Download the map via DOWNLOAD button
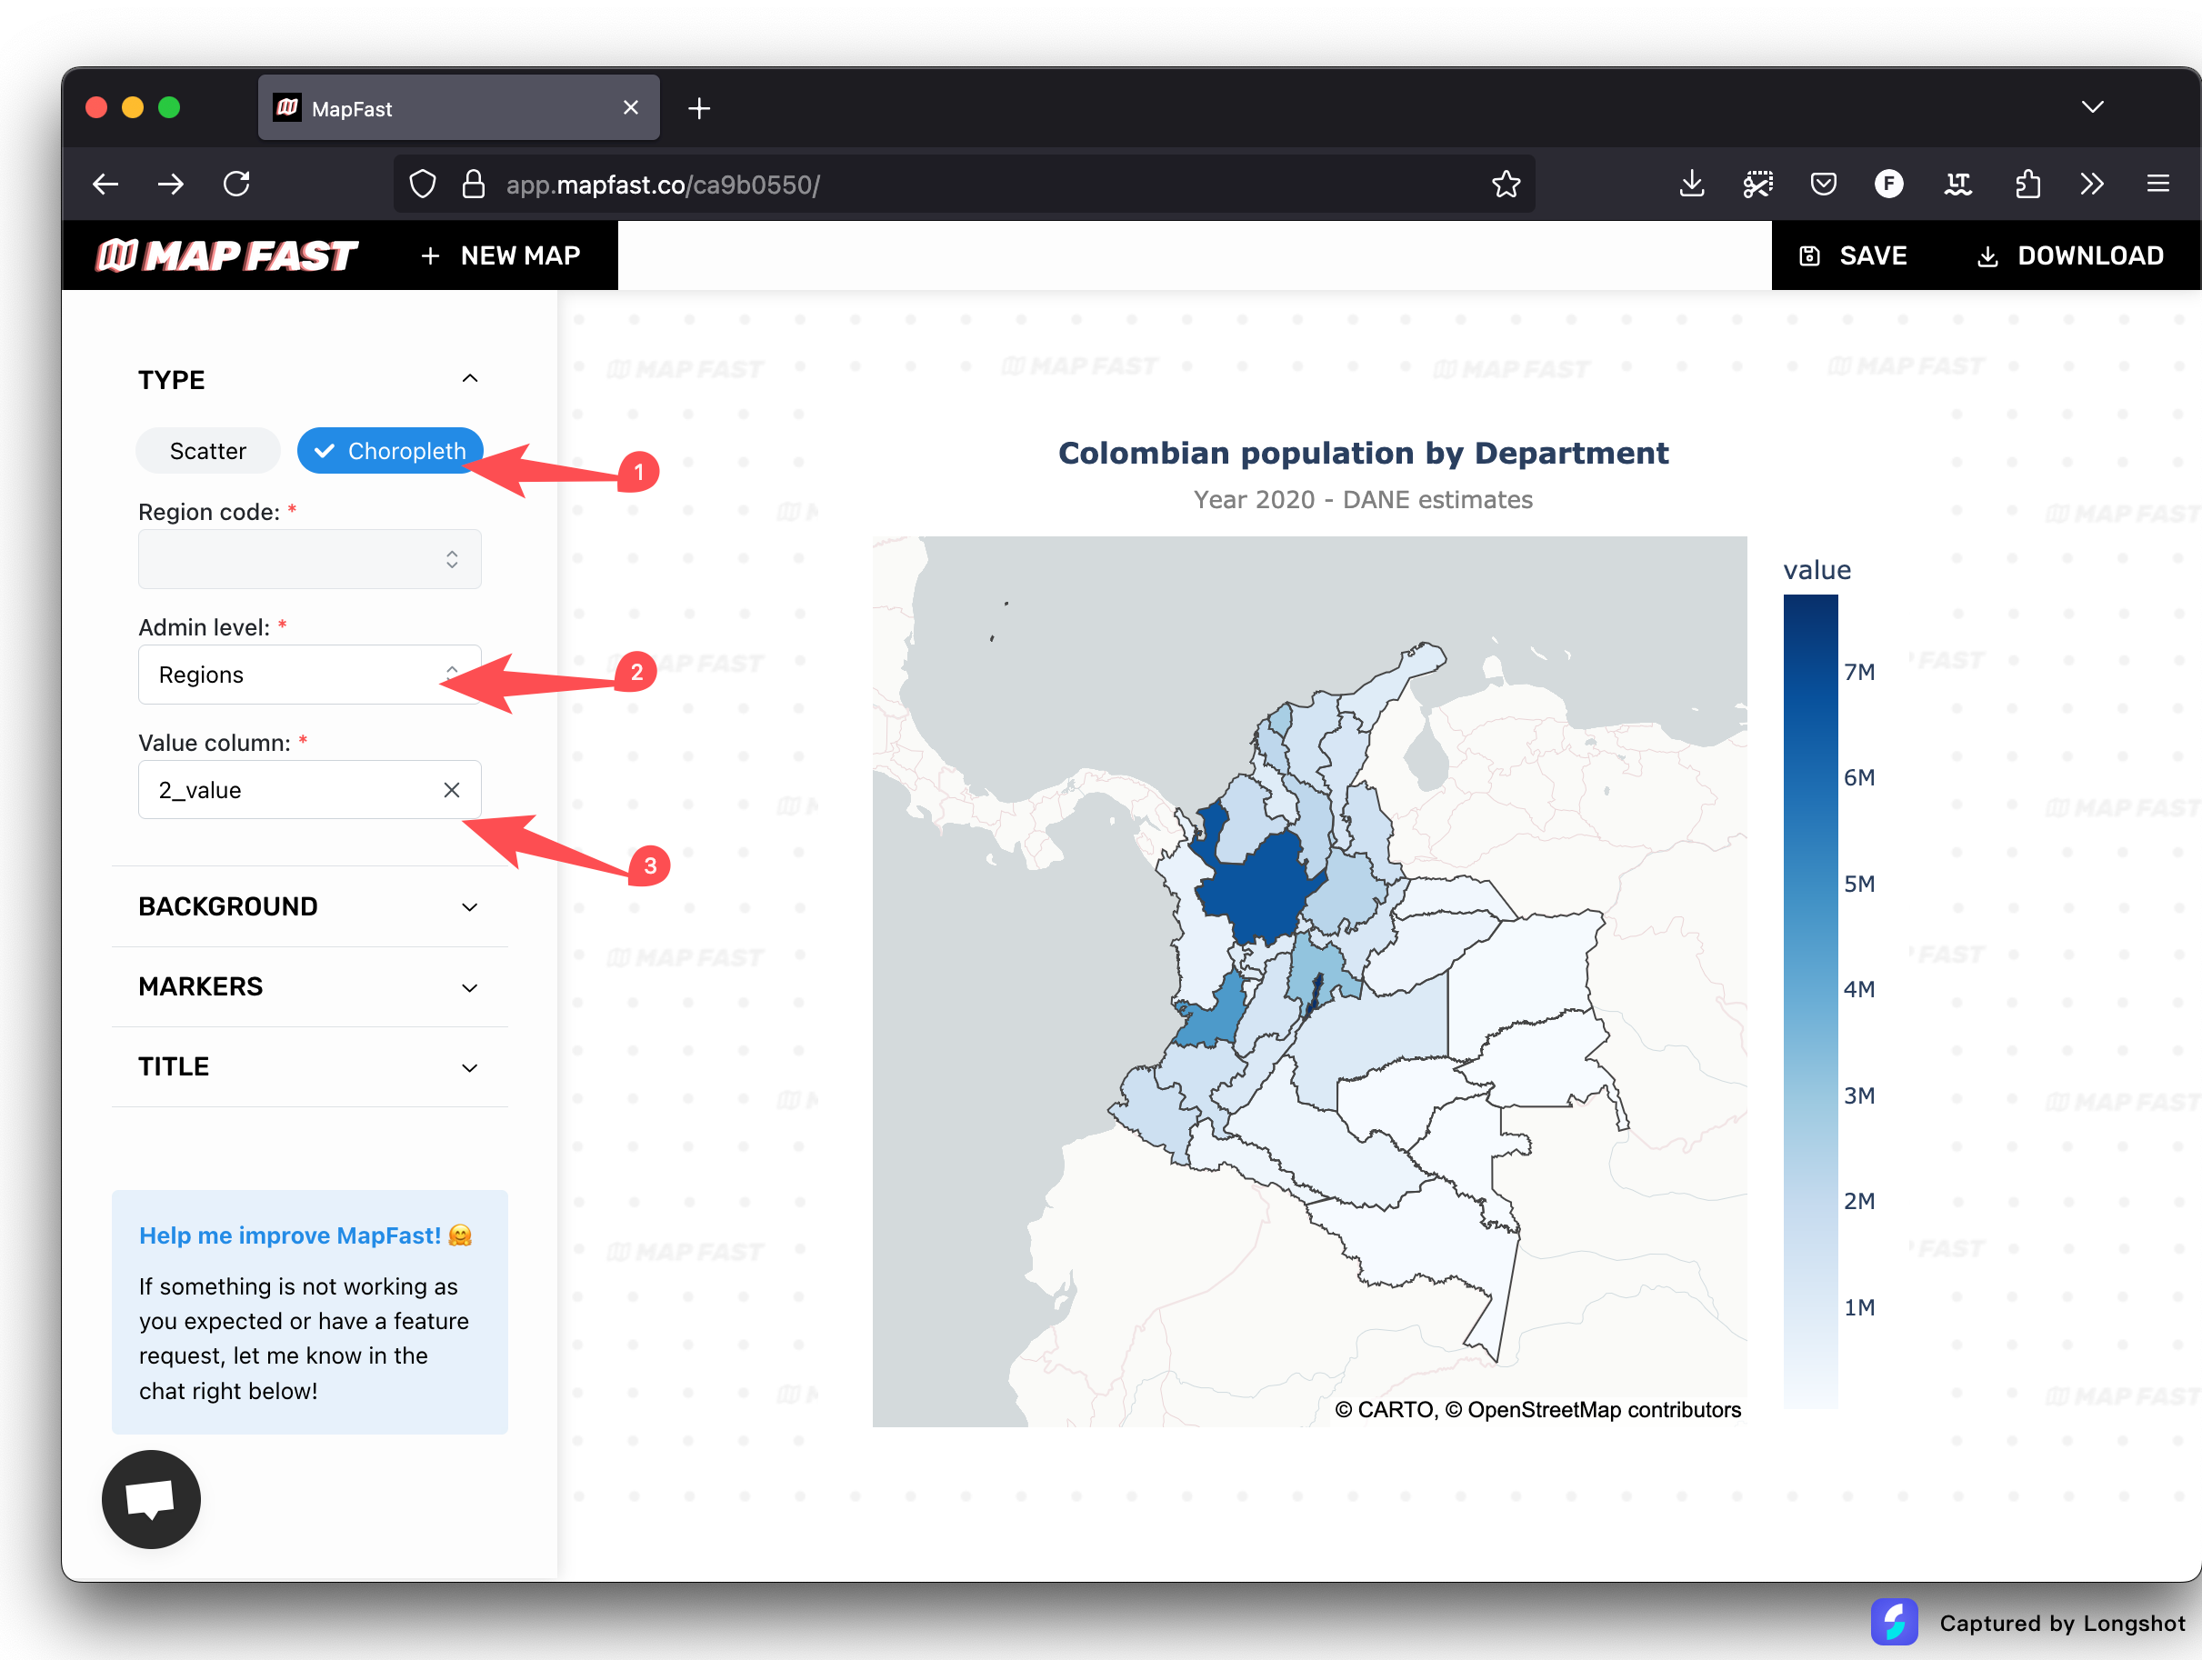This screenshot has height=1660, width=2202. (x=2069, y=255)
